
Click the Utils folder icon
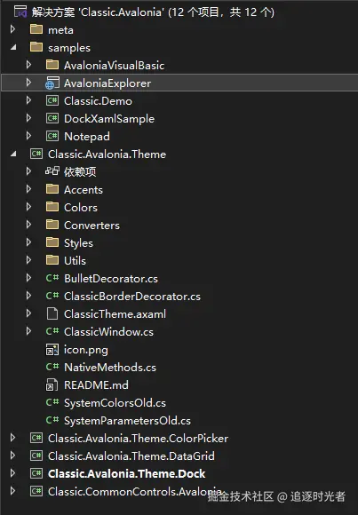(52, 260)
